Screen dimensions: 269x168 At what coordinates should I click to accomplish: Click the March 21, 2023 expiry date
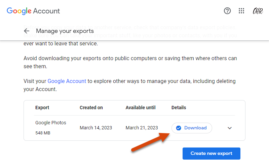click(142, 128)
